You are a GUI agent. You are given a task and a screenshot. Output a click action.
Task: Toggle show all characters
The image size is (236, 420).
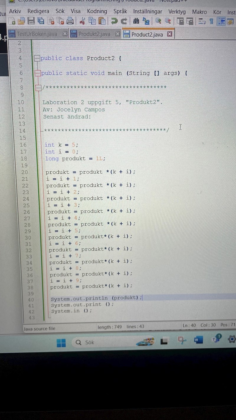212,21
